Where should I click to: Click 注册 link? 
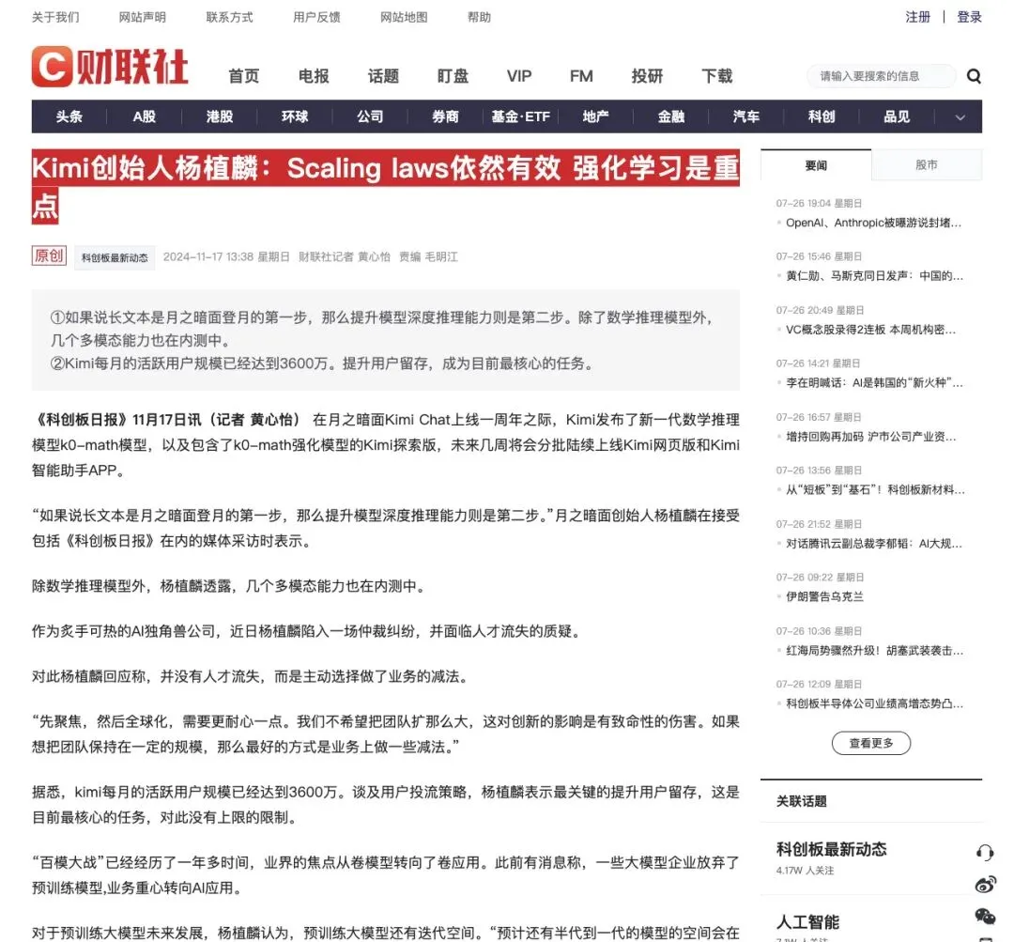click(x=917, y=18)
